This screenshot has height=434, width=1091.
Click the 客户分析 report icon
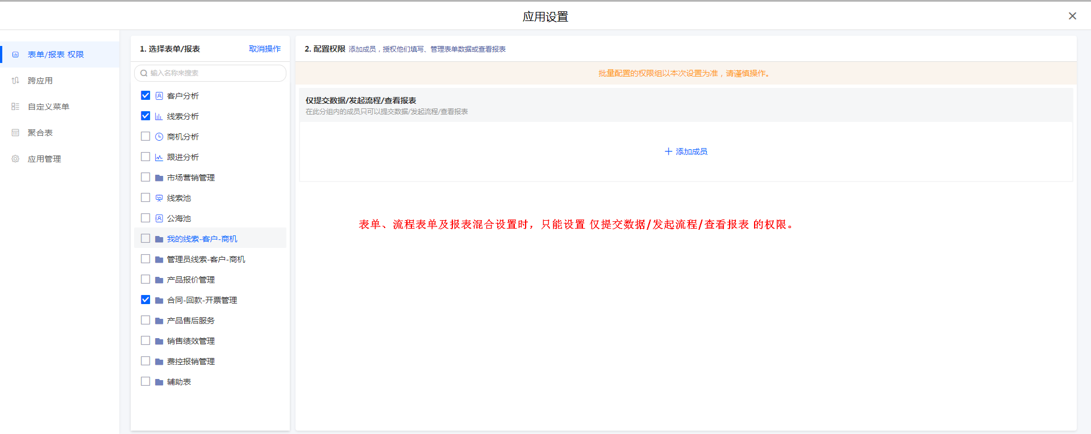tap(159, 96)
